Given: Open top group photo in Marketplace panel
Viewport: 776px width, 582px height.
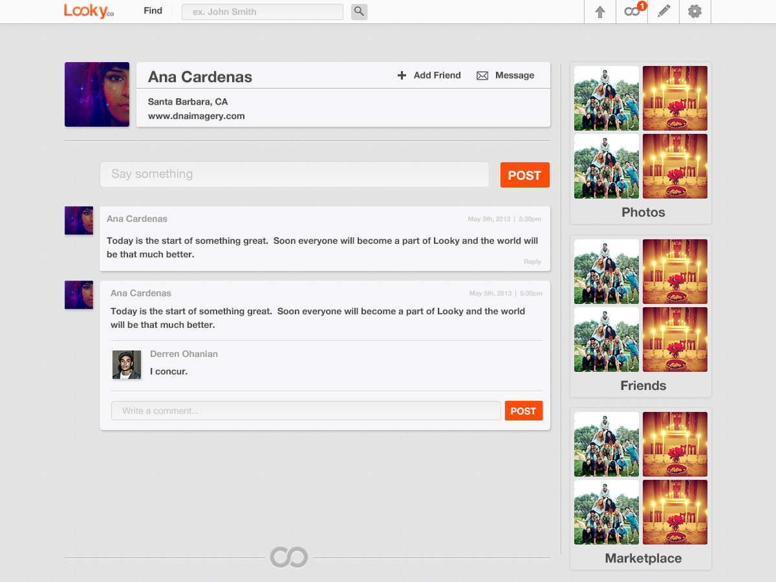Looking at the screenshot, I should tap(607, 444).
